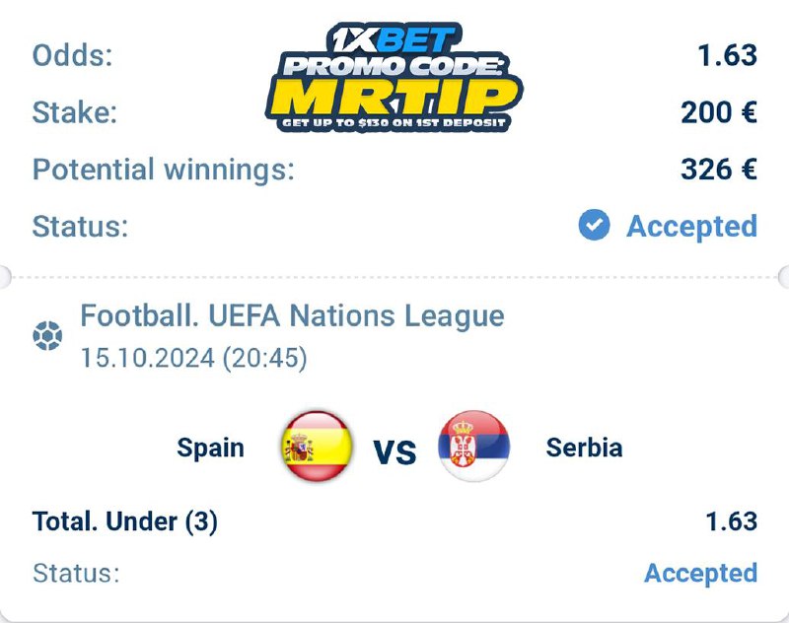Image resolution: width=789 pixels, height=623 pixels.
Task: Click the top Accepted status text
Action: 691,227
